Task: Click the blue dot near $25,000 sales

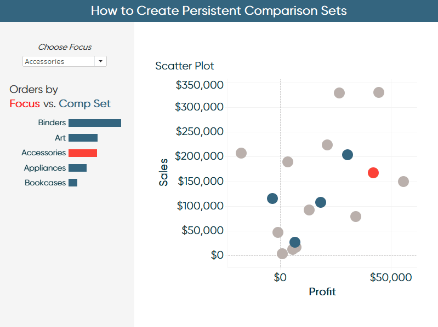Action: [295, 242]
